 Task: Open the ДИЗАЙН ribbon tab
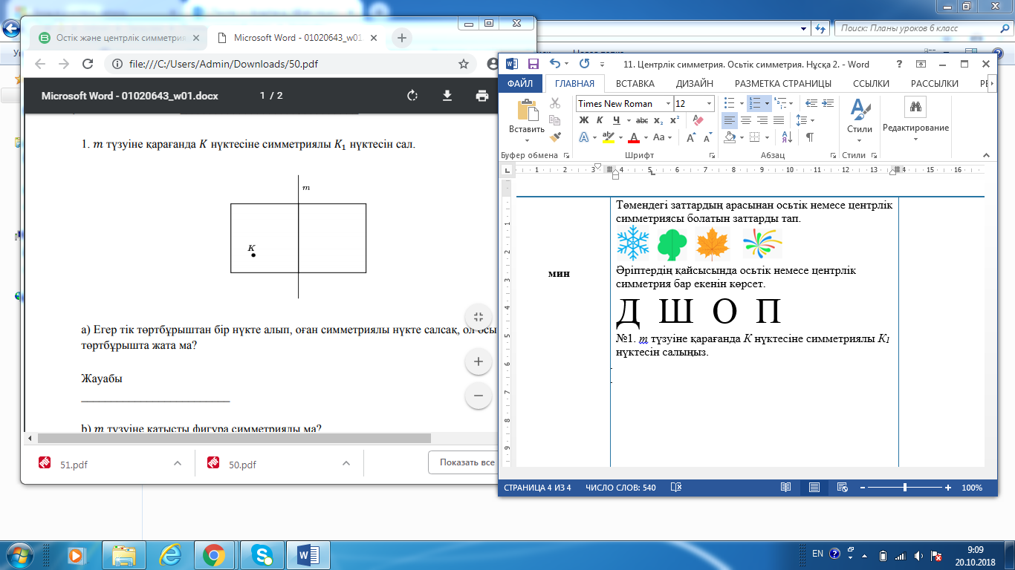(x=694, y=84)
